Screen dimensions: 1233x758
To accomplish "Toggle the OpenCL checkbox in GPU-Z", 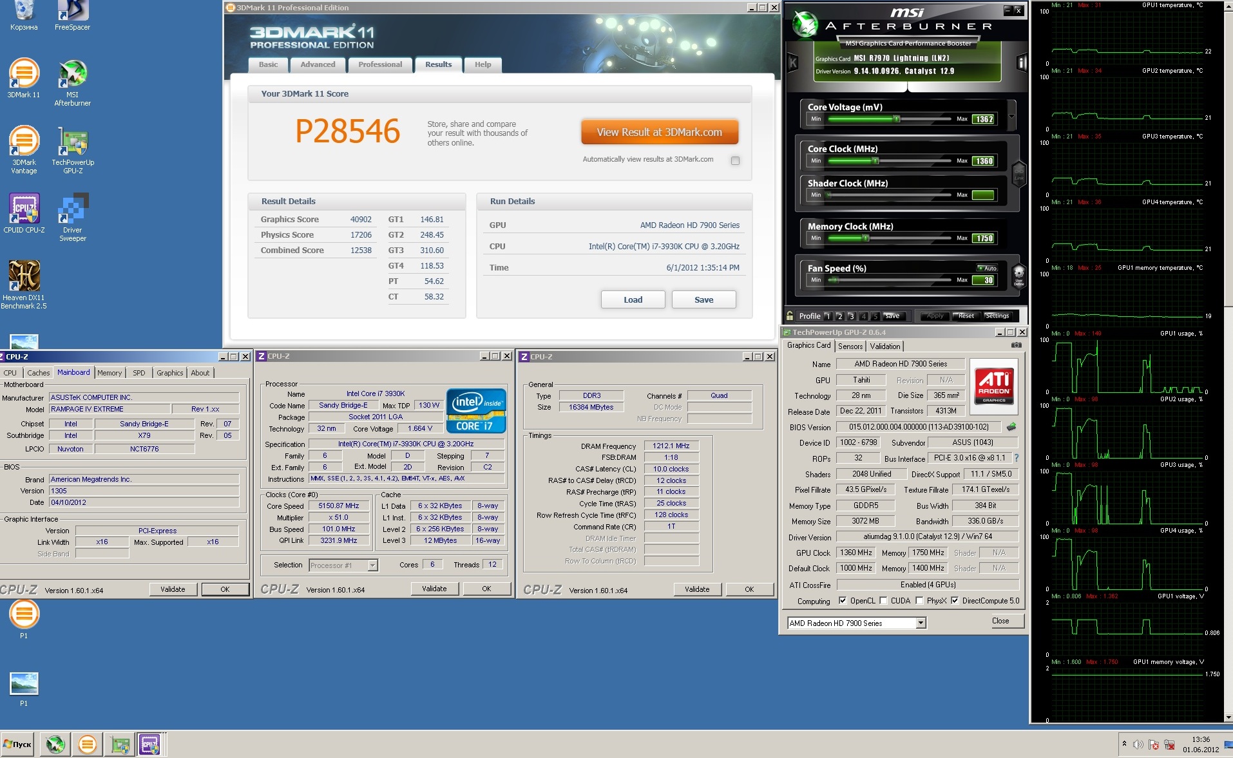I will pos(843,600).
